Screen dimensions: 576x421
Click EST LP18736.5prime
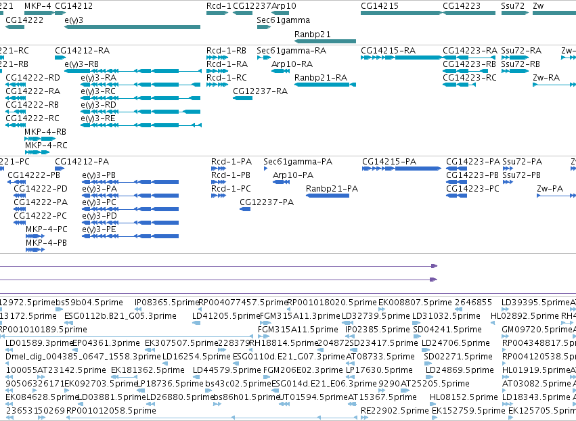tap(170, 384)
